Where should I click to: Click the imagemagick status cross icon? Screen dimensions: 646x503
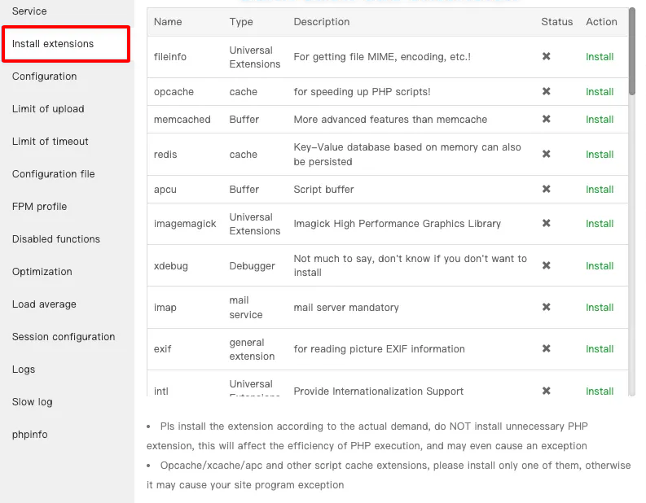tap(547, 223)
